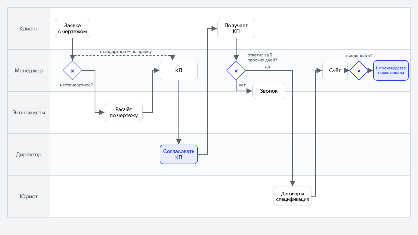This screenshot has width=418, height=235.
Task: Click the Счёт task box
Action: [x=335, y=70]
